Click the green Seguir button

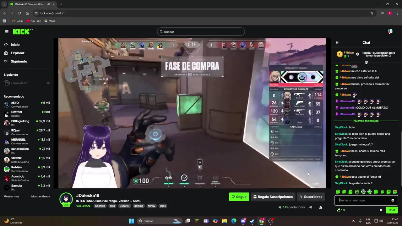239,197
